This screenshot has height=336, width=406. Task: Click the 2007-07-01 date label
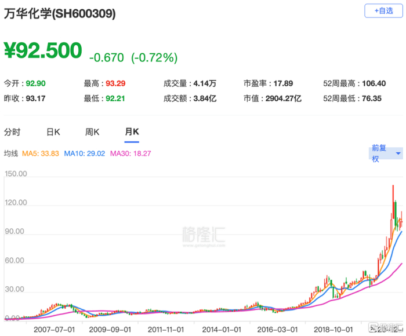54,330
